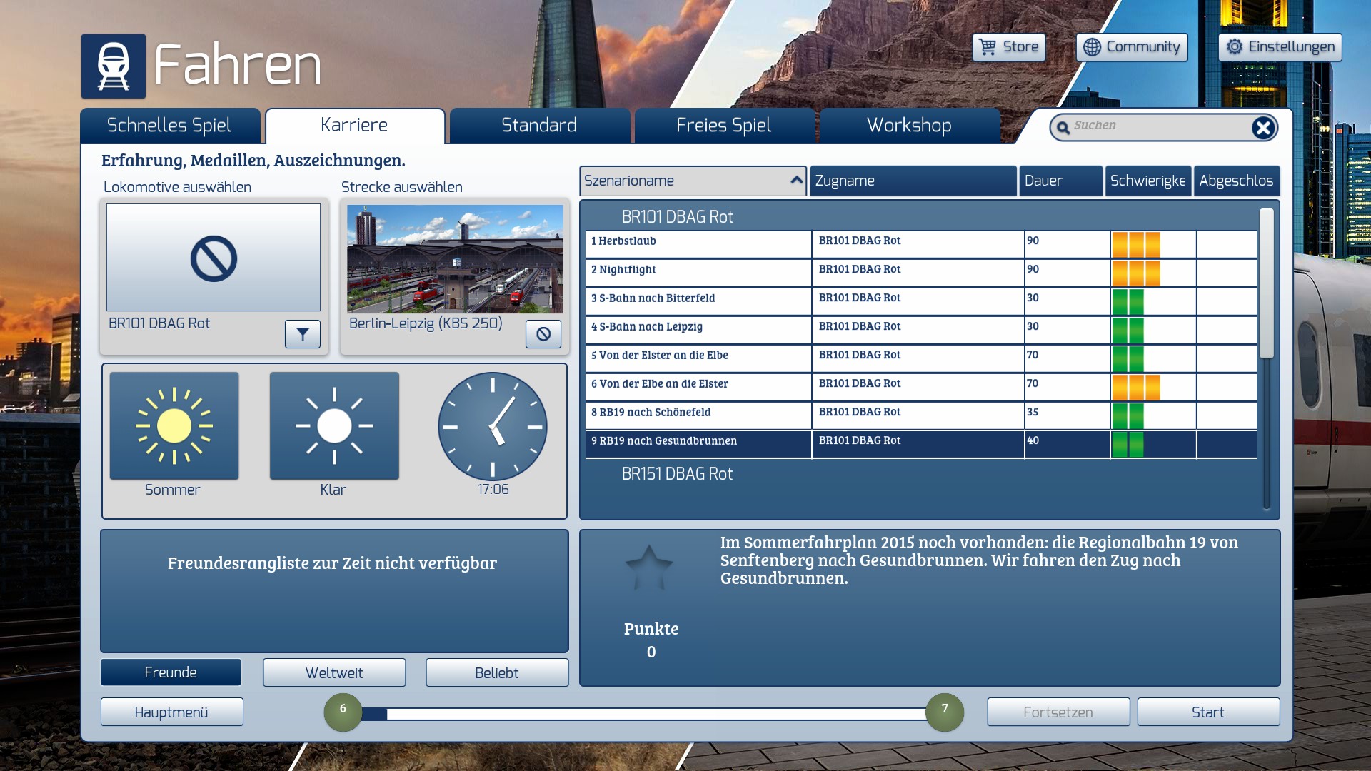
Task: Click the Klar weather icon
Action: click(x=334, y=426)
